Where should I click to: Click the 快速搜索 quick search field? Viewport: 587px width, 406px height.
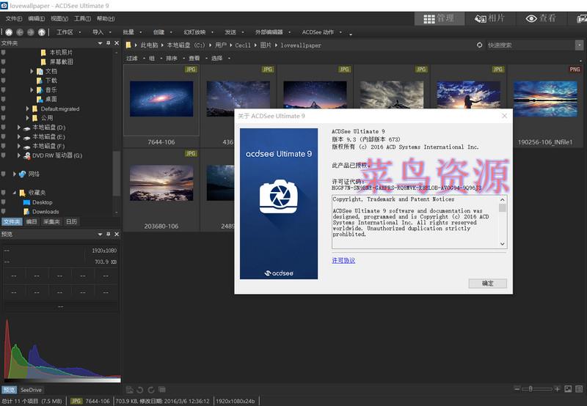[x=531, y=45]
